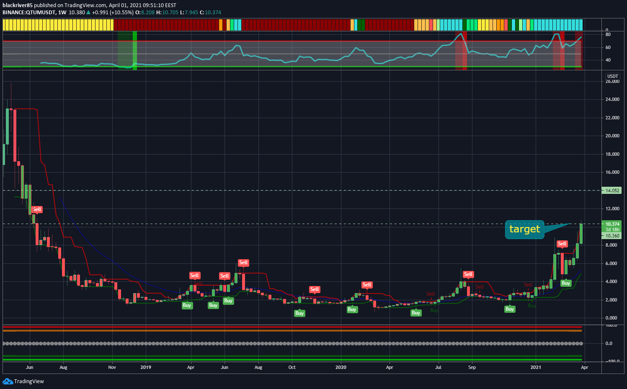
Task: Click the 'TradingView.com' text in publish line
Action: pos(85,5)
